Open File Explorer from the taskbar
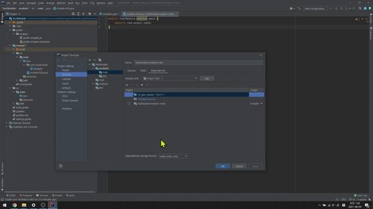 pyautogui.click(x=24, y=205)
